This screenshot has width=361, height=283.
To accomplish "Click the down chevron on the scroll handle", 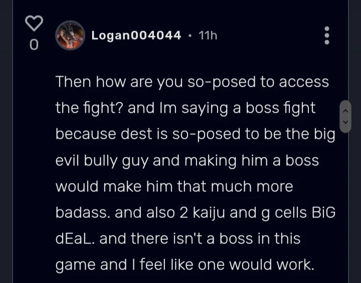I will point(345,122).
